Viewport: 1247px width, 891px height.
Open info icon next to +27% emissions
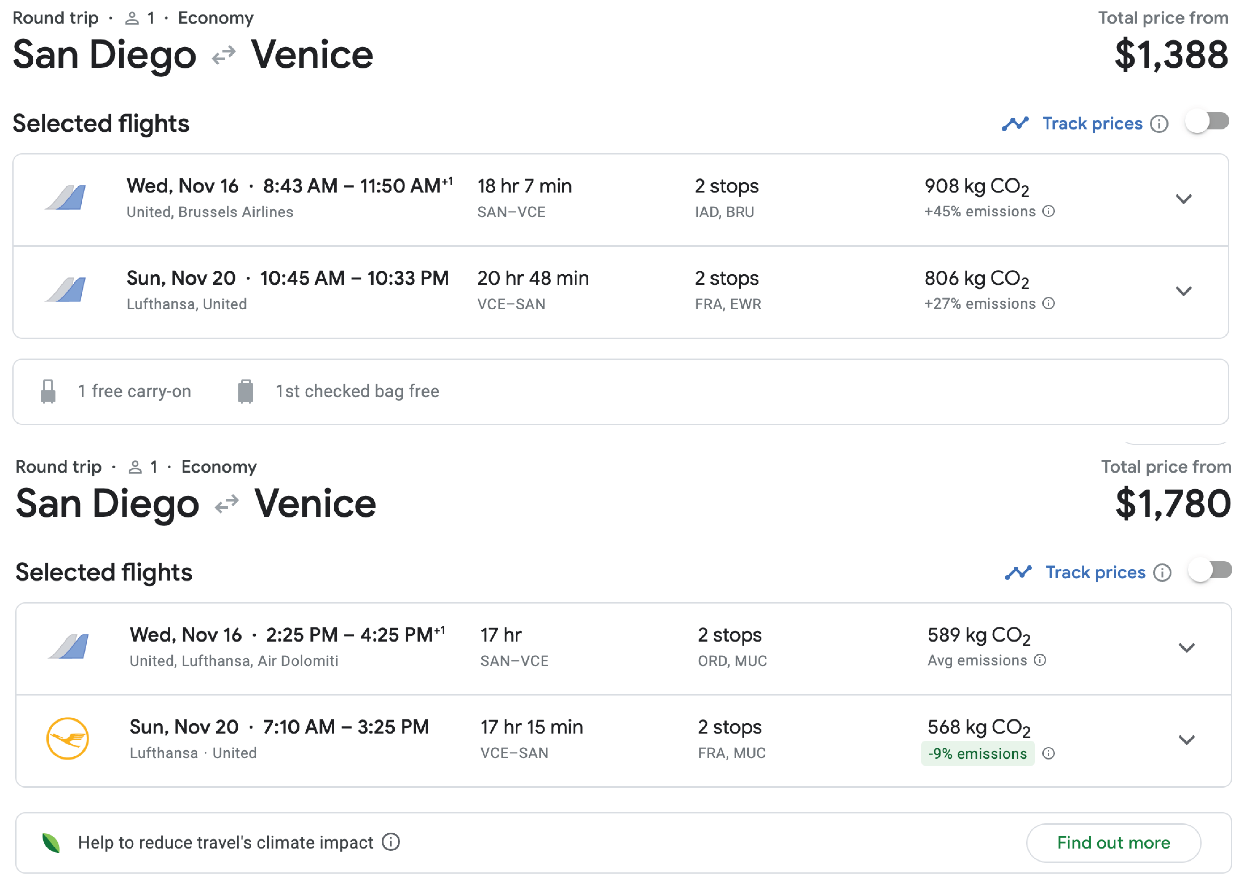pos(1049,303)
